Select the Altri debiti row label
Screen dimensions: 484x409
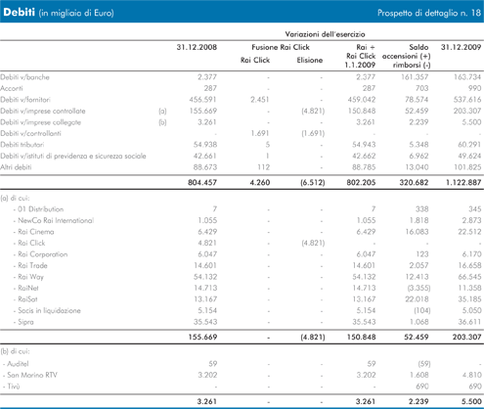click(x=16, y=167)
